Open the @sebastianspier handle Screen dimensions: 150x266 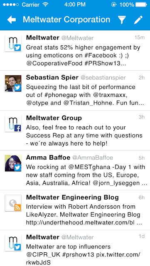tap(103, 78)
